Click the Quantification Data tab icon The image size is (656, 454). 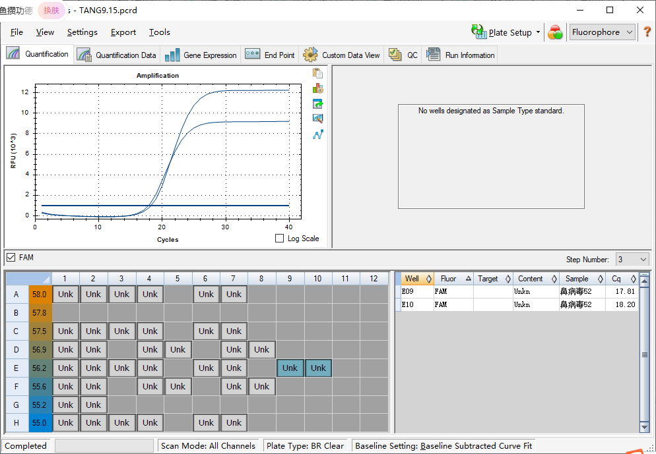pyautogui.click(x=84, y=55)
